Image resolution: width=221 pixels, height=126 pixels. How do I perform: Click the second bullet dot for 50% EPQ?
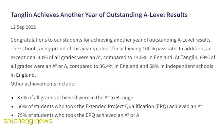(13, 107)
